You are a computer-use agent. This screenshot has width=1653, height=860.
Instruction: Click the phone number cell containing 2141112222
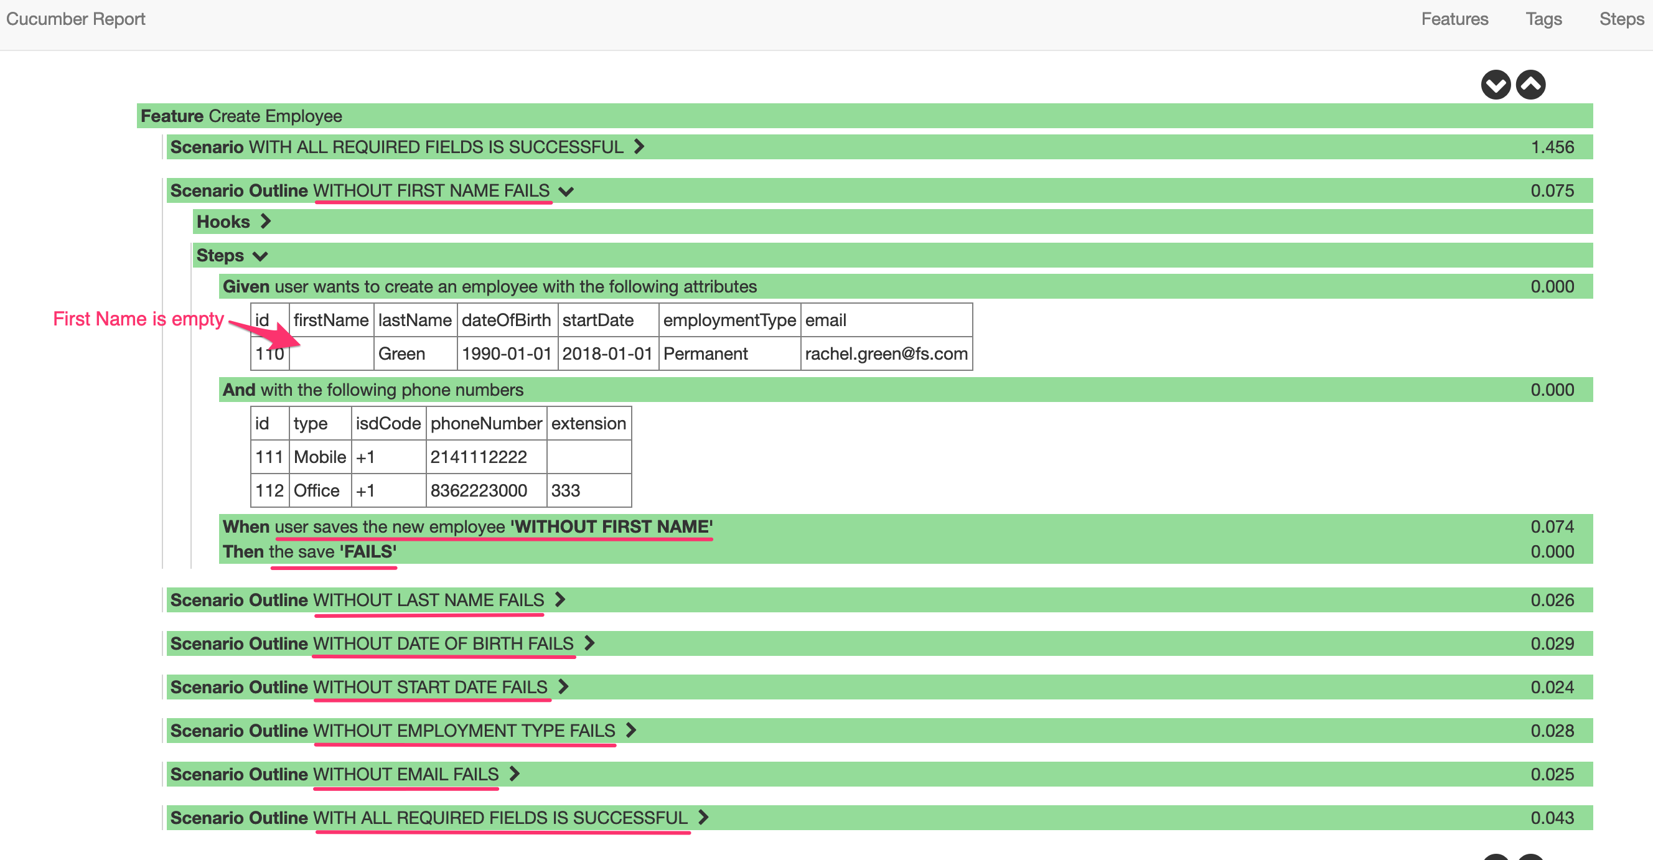tap(478, 456)
